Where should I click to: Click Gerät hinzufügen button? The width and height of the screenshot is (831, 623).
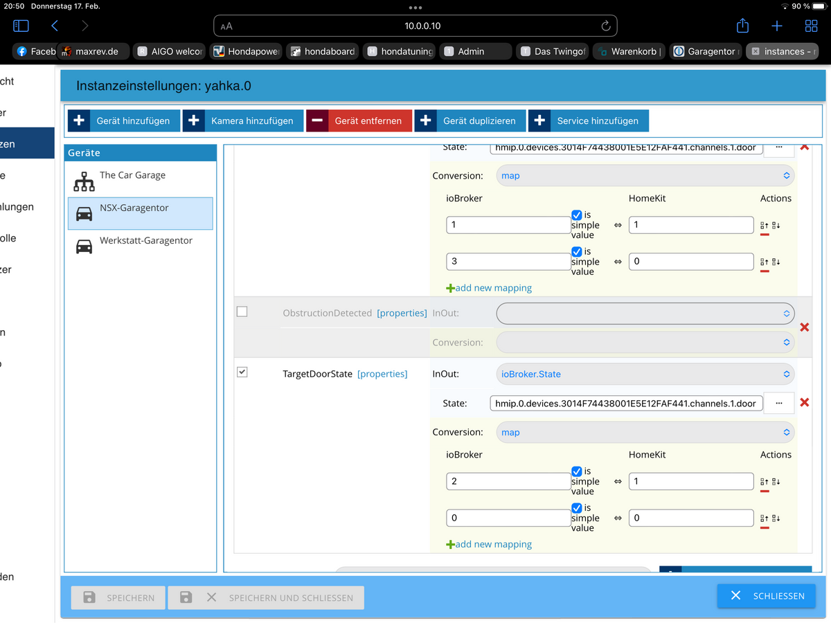[x=124, y=120]
